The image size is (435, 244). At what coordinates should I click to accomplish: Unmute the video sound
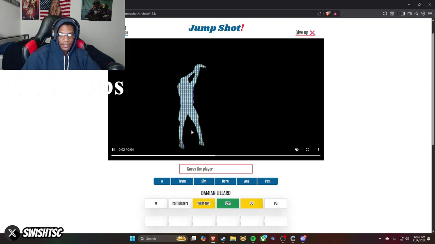click(297, 149)
